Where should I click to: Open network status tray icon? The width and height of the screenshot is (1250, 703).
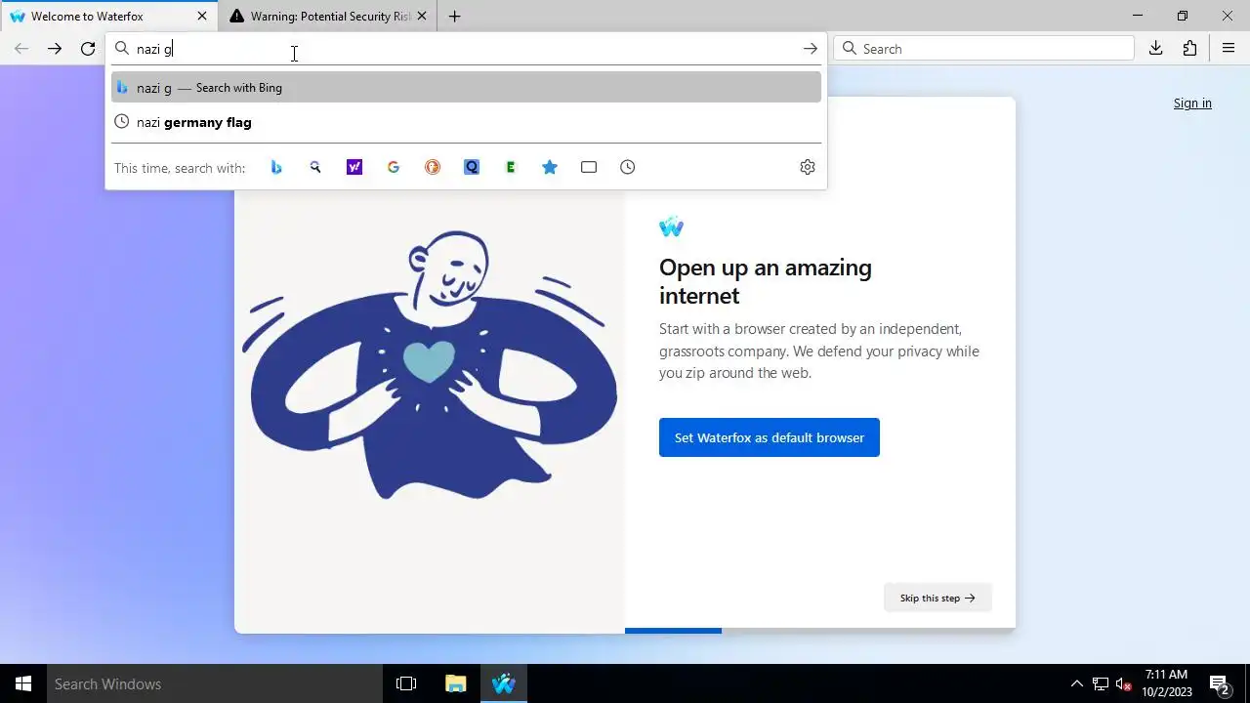click(1101, 683)
